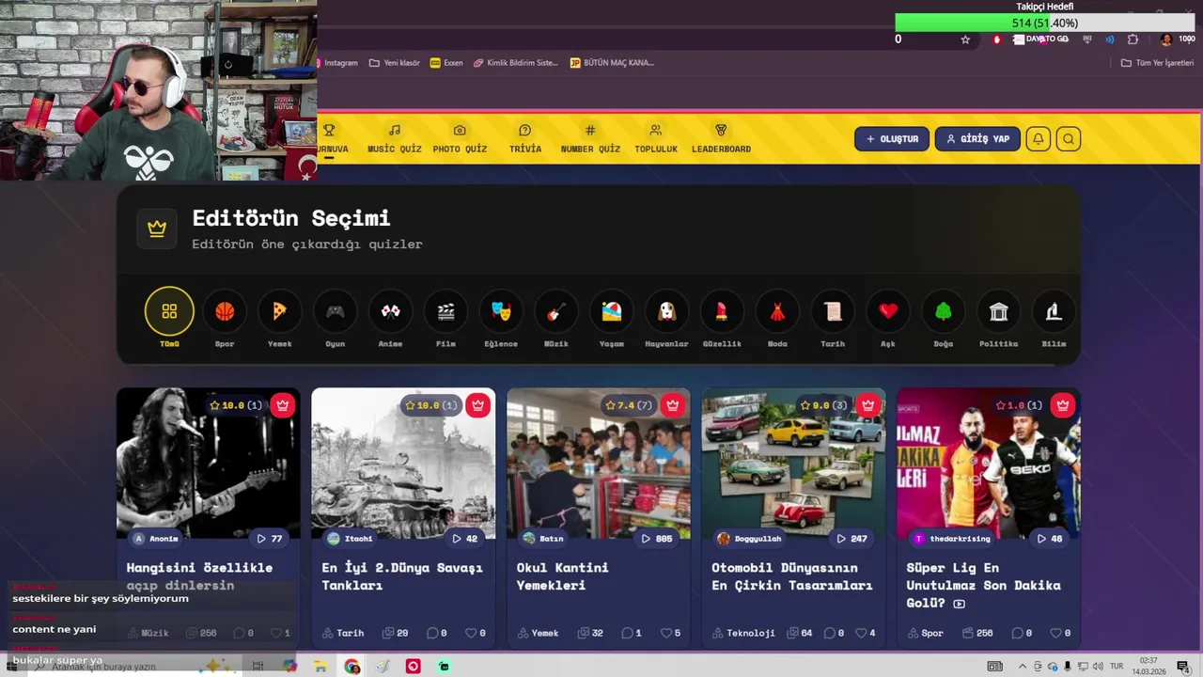Show hidden system tray icons chevron
This screenshot has width=1203, height=677.
click(1023, 667)
